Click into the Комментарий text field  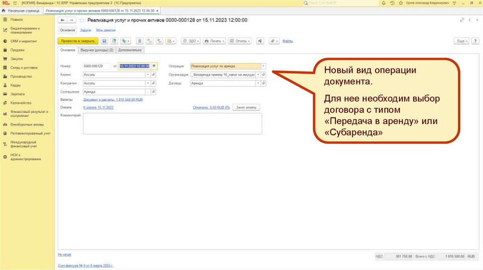pos(172,124)
